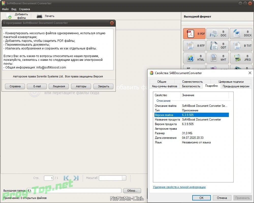This screenshot has width=254, height=203.
Task: Select the Подробно tab
Action: point(211,86)
